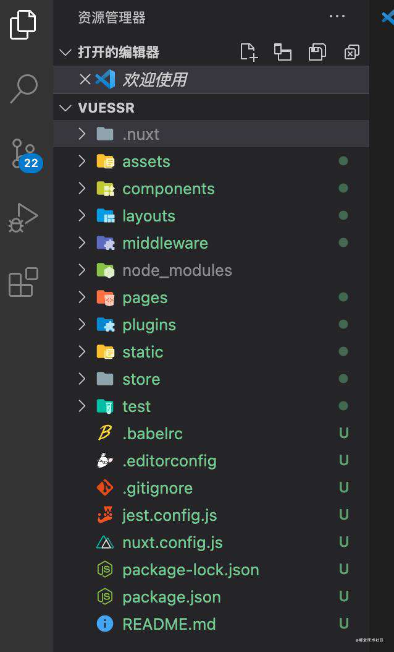The image size is (394, 652).
Task: Select the plugins folder name
Action: point(149,325)
